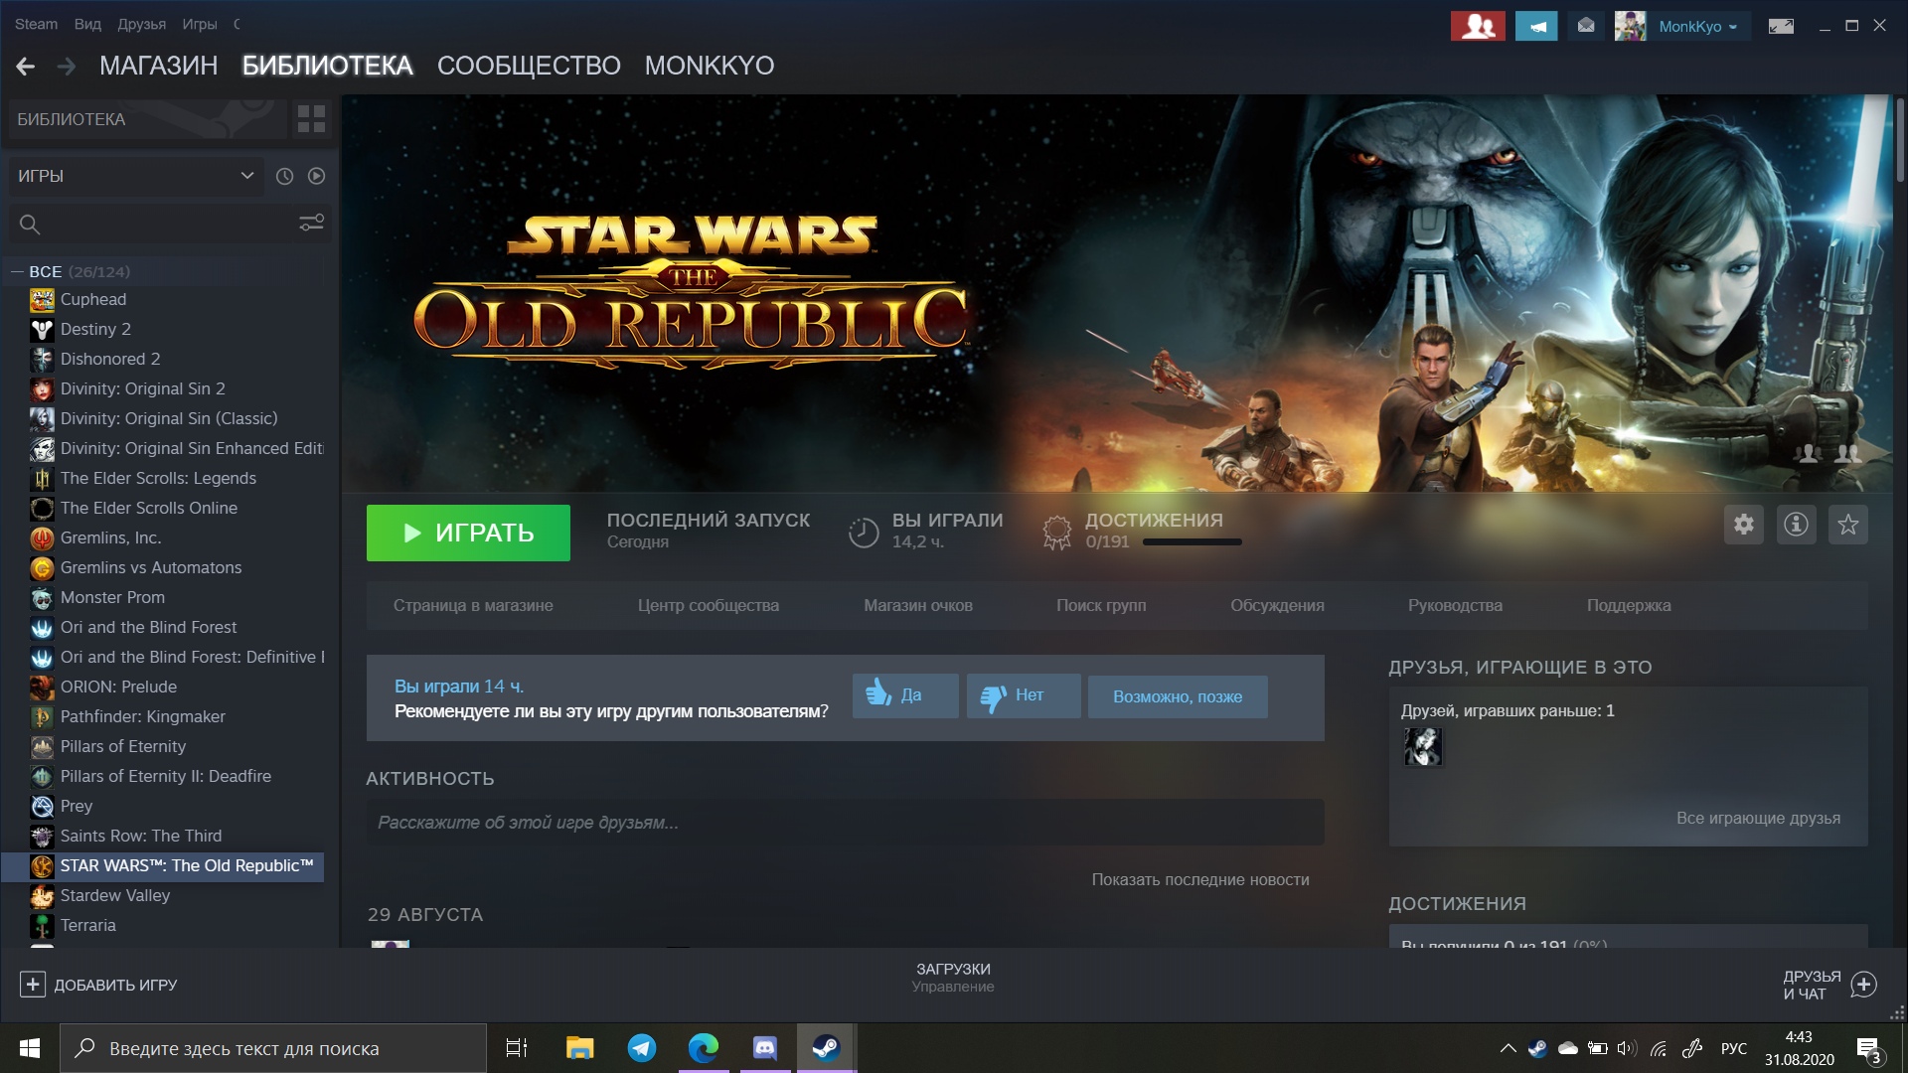Switch library to grid view icon
This screenshot has height=1073, width=1908.
[x=311, y=119]
